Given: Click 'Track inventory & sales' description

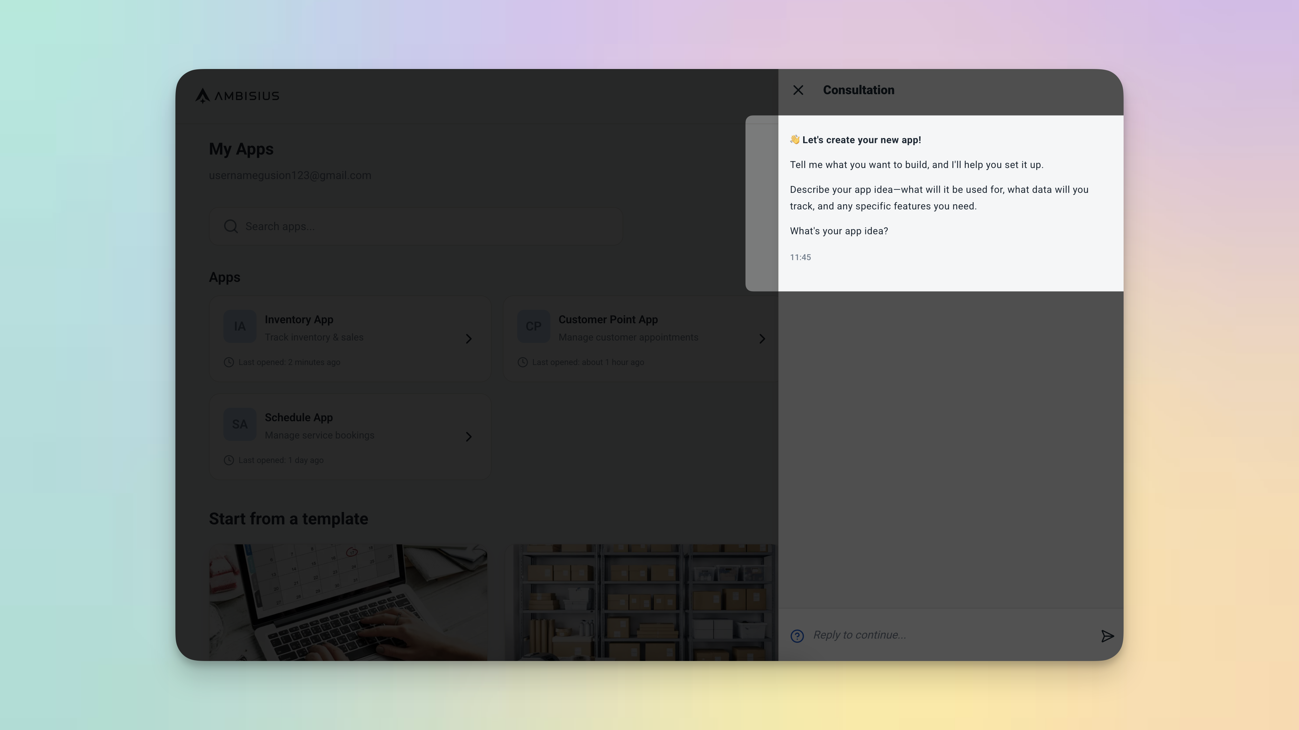Looking at the screenshot, I should (x=314, y=337).
